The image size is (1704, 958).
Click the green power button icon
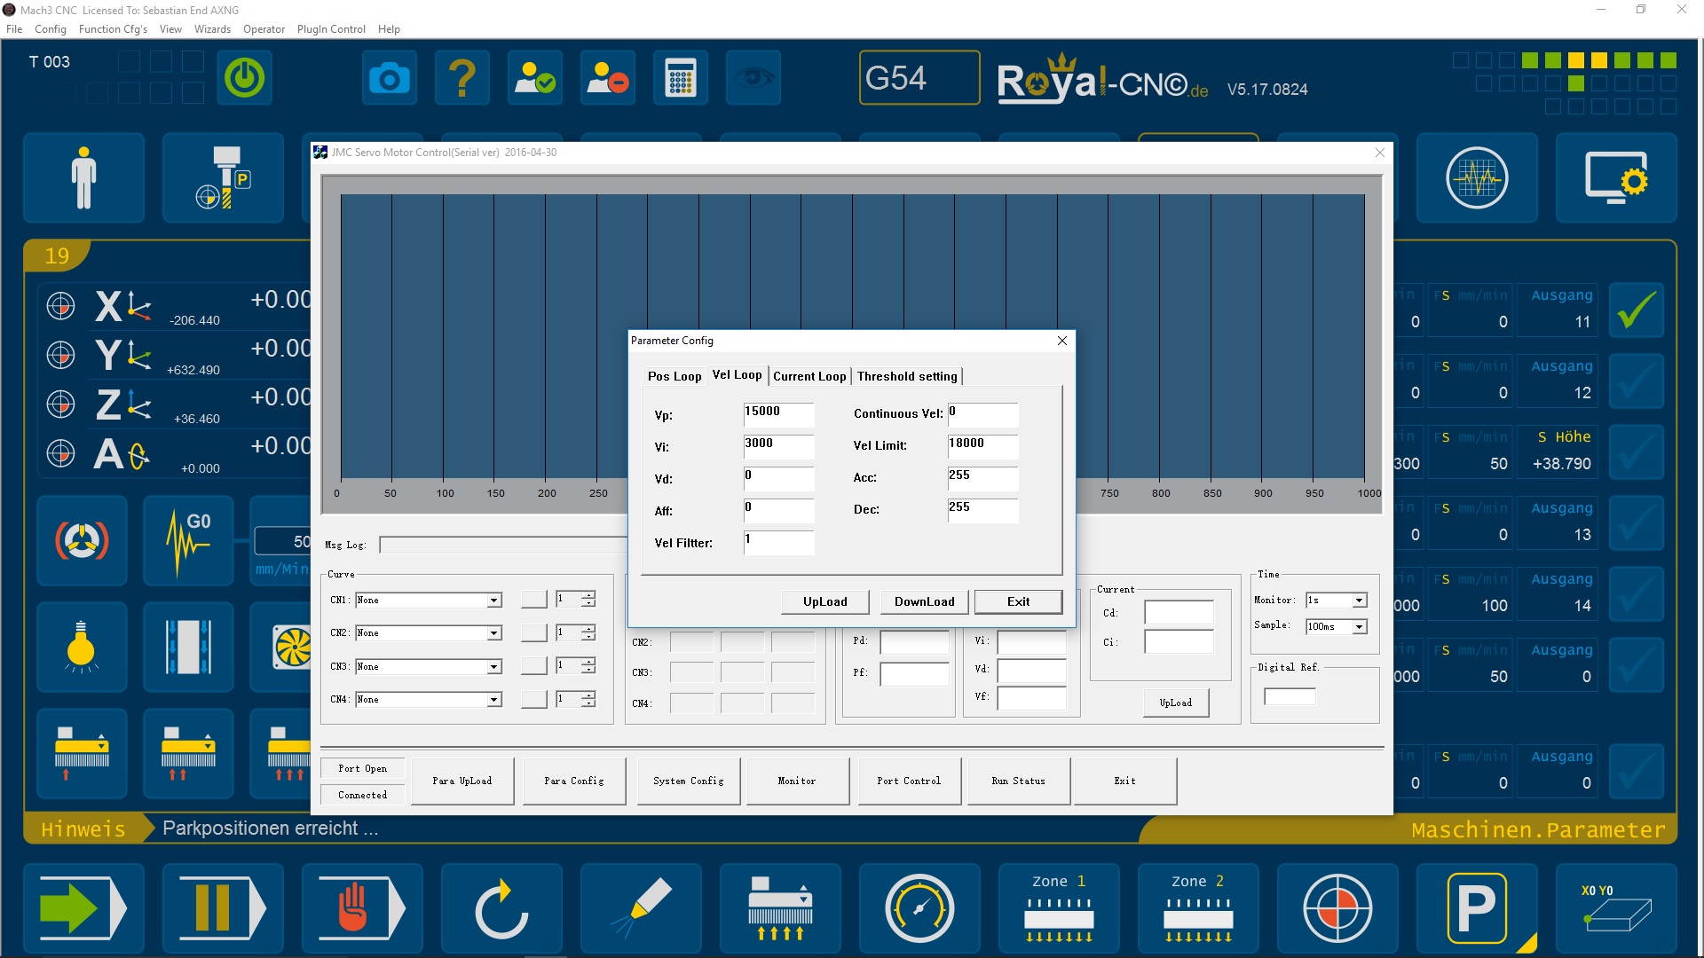[x=245, y=79]
